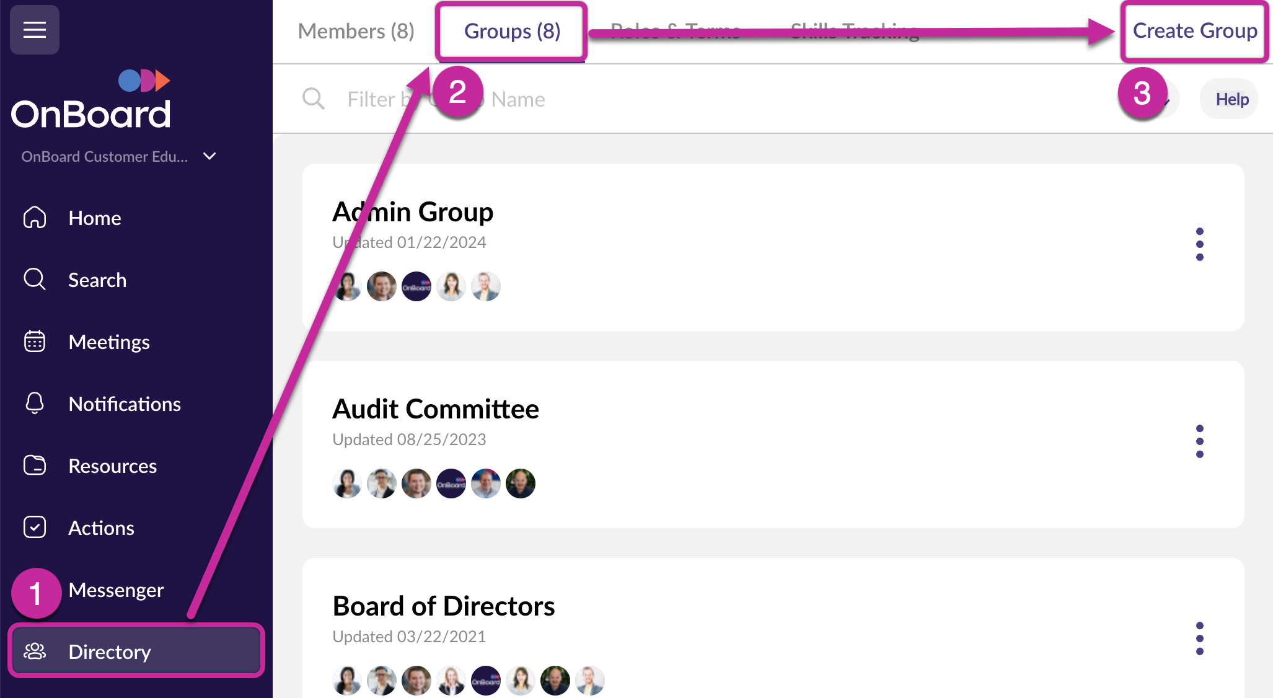This screenshot has width=1273, height=698.
Task: Open the hamburger menu
Action: point(35,29)
